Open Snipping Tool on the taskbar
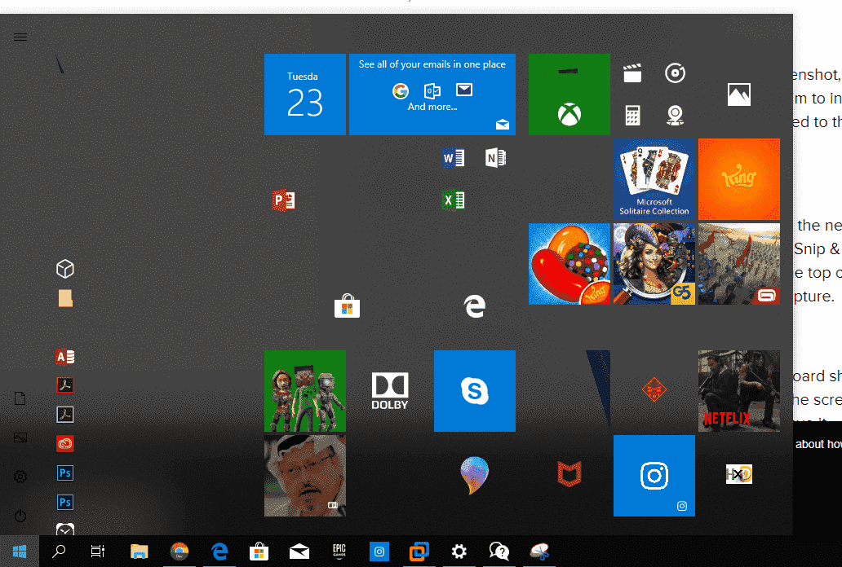 tap(539, 551)
